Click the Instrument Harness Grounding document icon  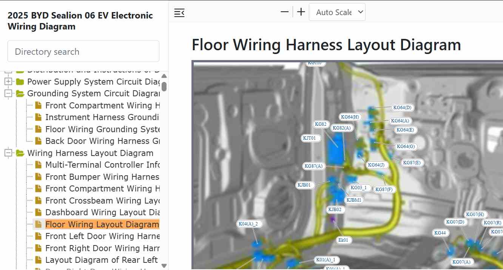[38, 117]
